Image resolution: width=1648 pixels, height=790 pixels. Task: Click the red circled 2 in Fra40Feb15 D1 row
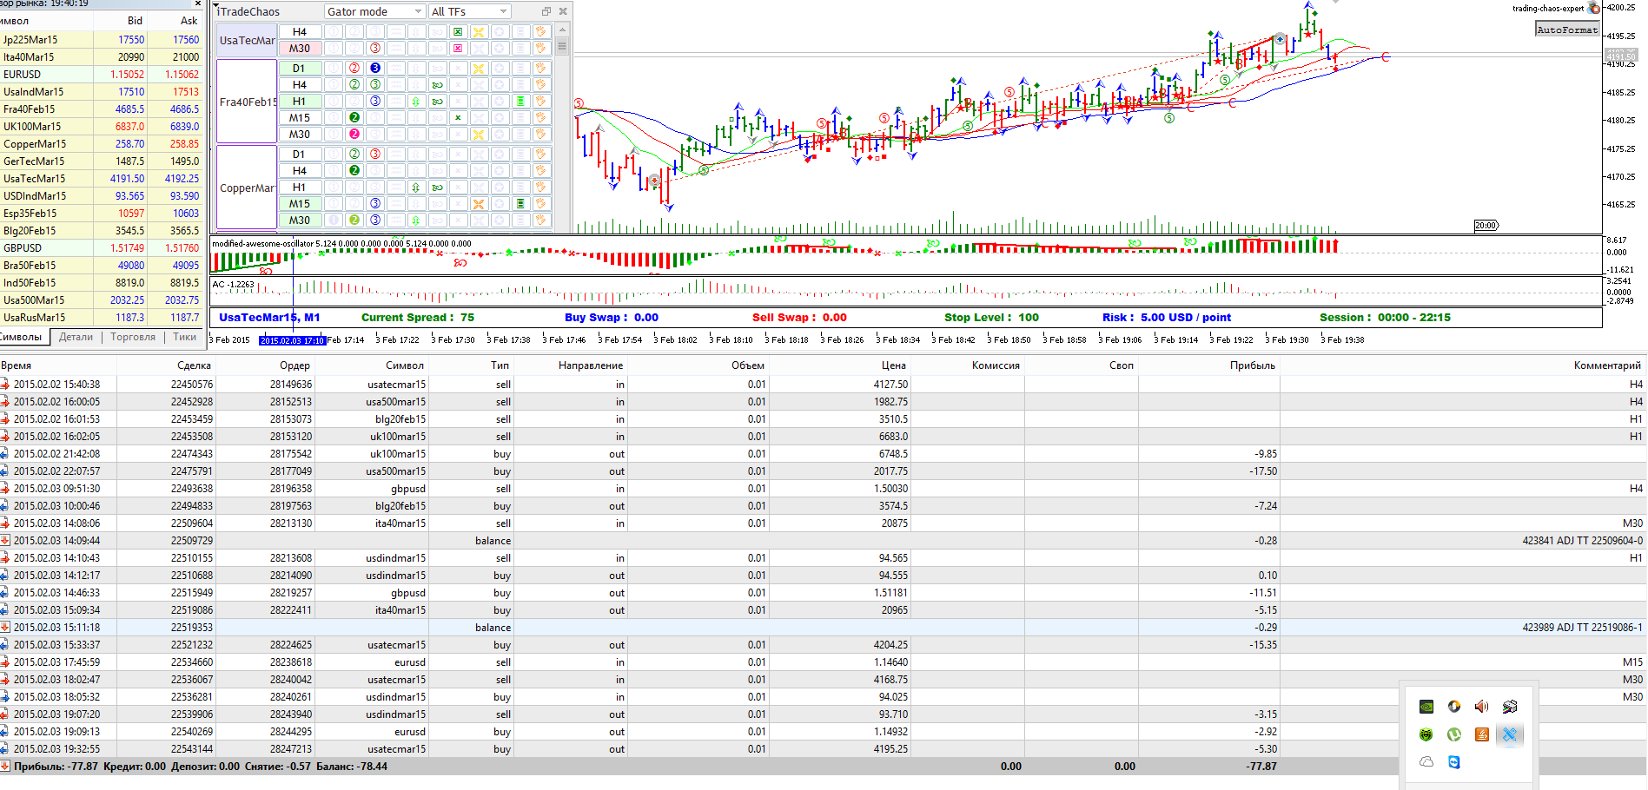(x=354, y=68)
